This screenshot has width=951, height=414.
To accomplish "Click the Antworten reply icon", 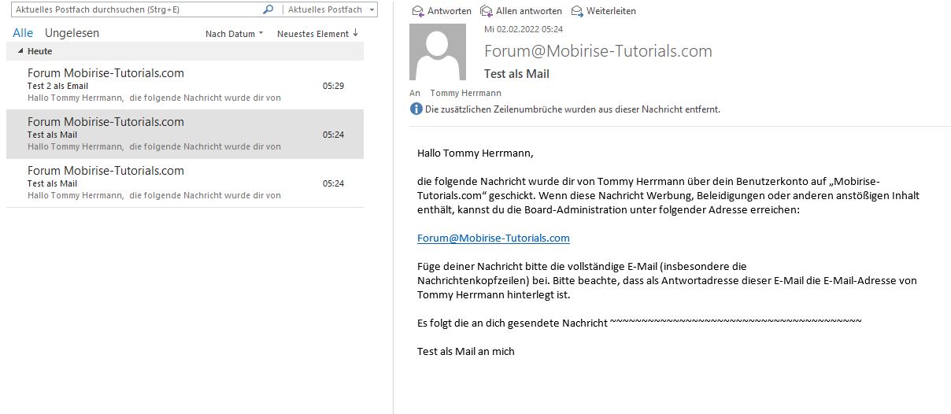I will click(418, 11).
